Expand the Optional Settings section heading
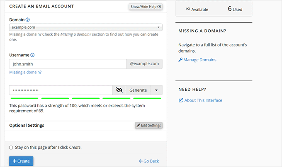Viewport: 282px width, 167px height. 27,125
